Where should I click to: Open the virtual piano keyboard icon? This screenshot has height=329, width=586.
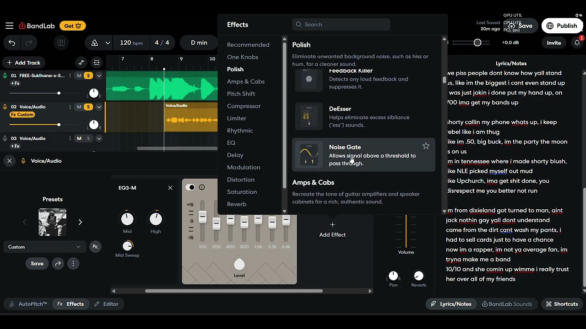(61, 43)
